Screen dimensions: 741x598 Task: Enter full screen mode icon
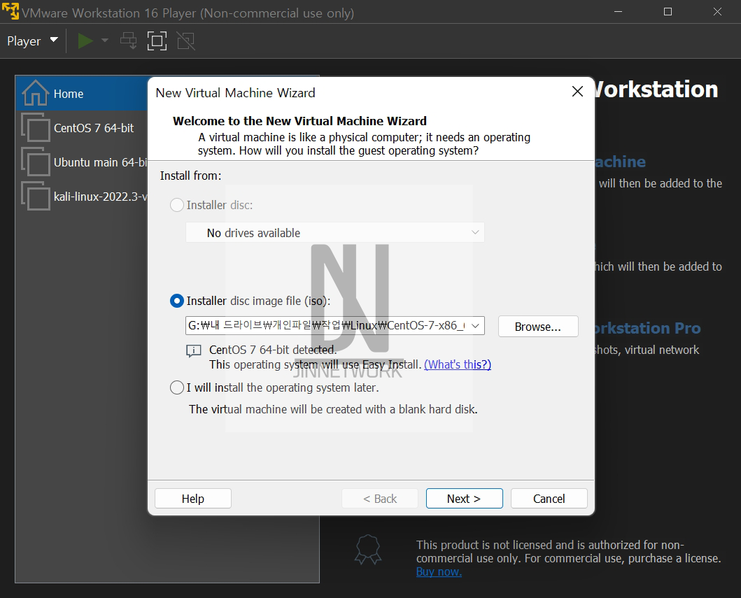(x=157, y=41)
